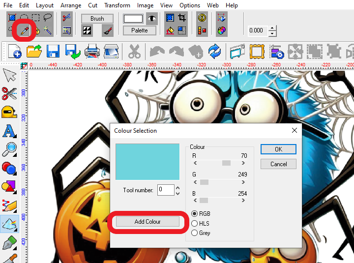This screenshot has height=263, width=354.
Task: Click left arrow of G slider
Action: pos(195,182)
